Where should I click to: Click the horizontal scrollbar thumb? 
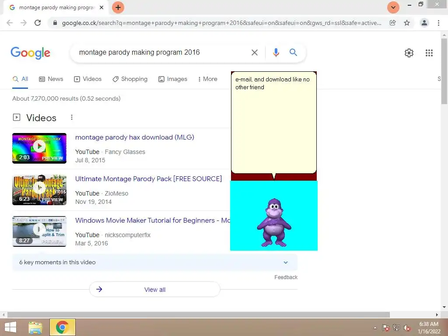(x=199, y=315)
